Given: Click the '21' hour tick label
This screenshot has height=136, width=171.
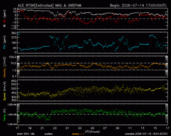Looking at the screenshot, I should coord(42,128).
